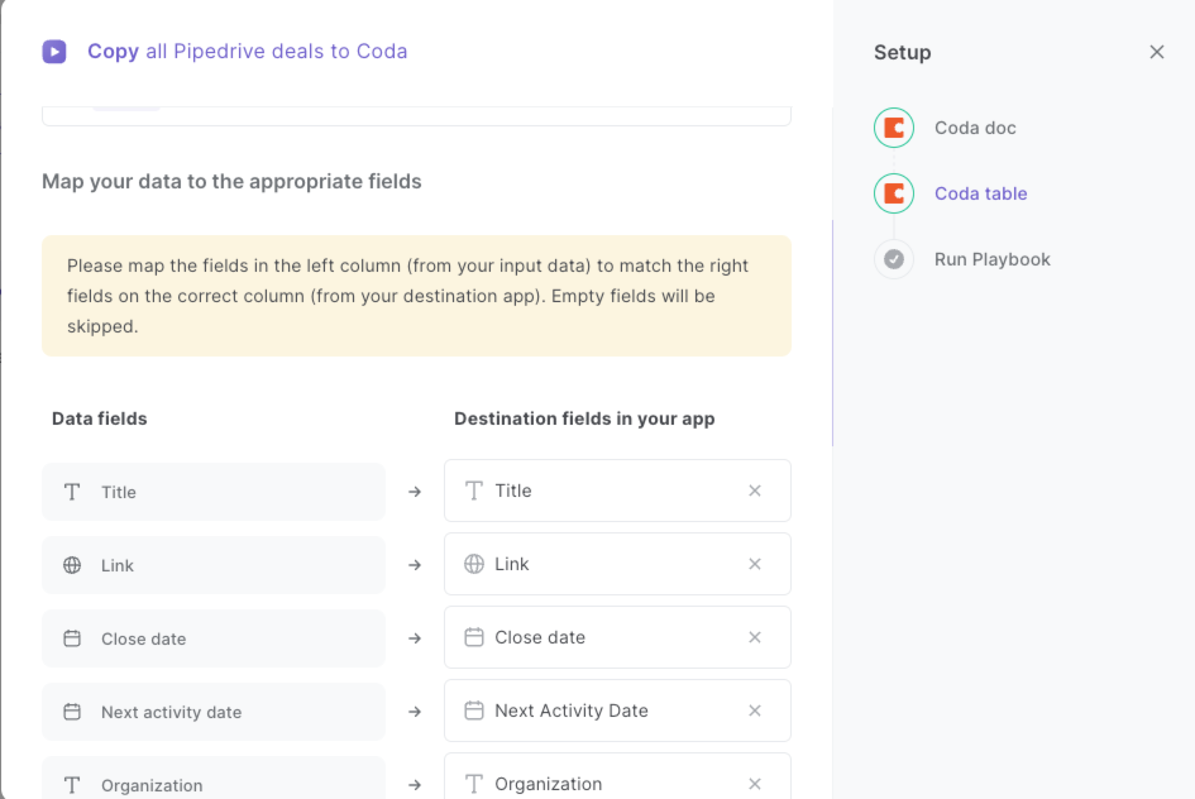Clear the Title destination field mapping
Viewport: 1195px width, 799px height.
[754, 491]
